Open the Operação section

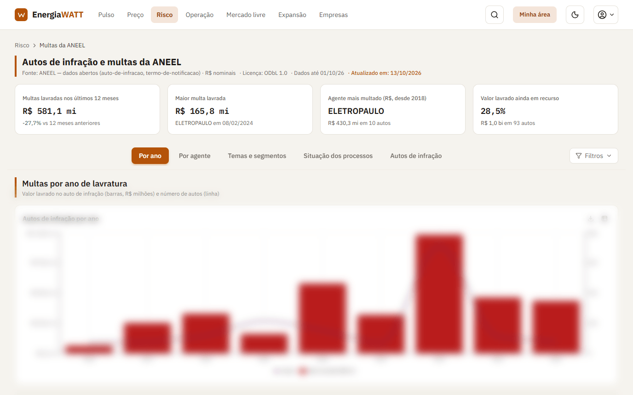coord(200,15)
